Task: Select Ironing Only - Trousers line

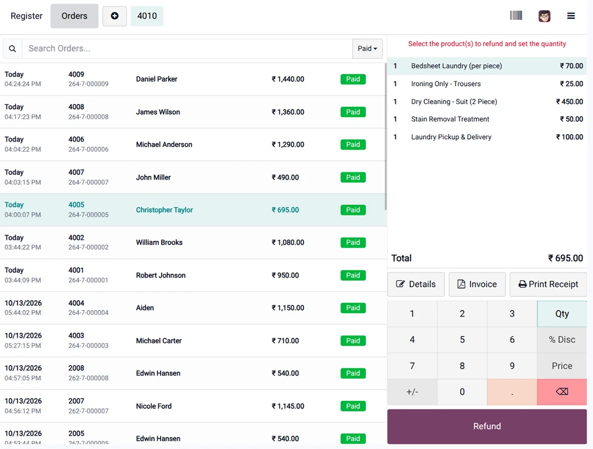Action: [487, 84]
